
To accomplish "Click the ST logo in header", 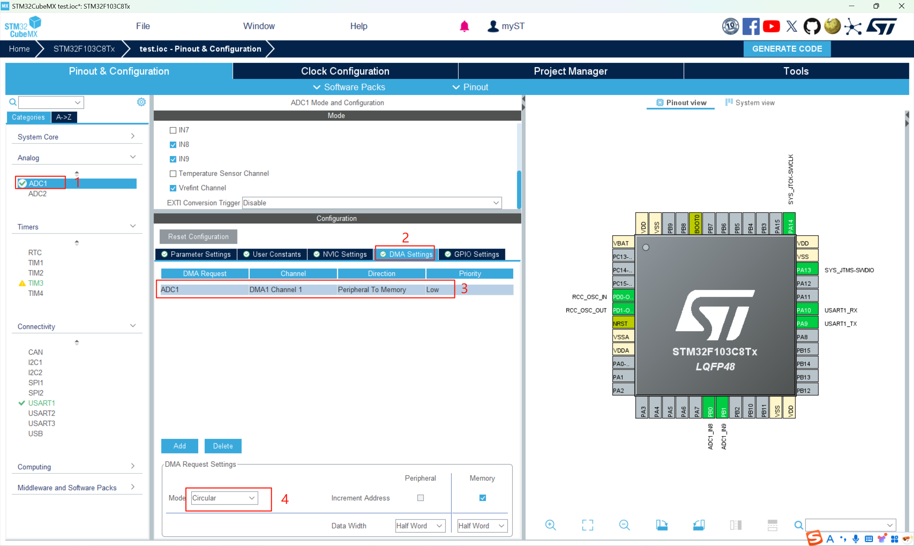I will click(x=881, y=26).
